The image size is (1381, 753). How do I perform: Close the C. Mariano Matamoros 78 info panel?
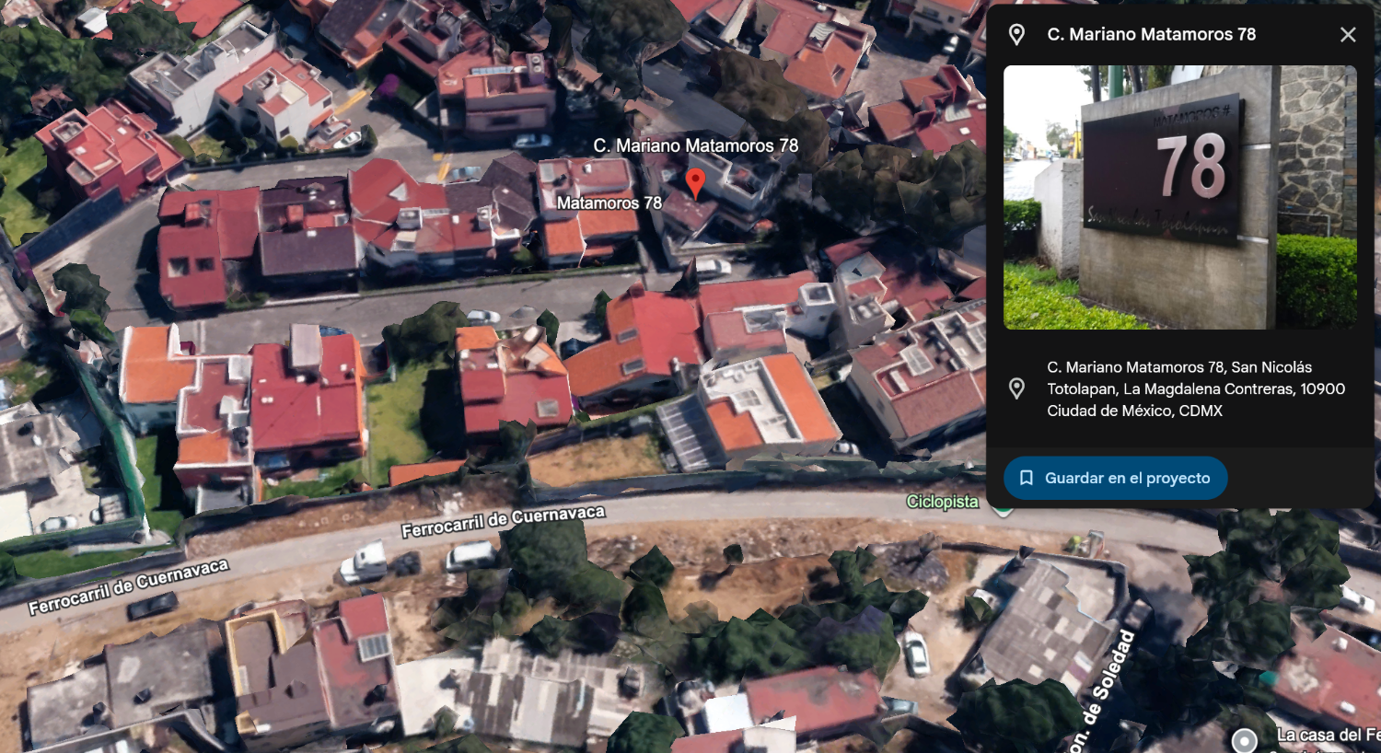[x=1348, y=35]
